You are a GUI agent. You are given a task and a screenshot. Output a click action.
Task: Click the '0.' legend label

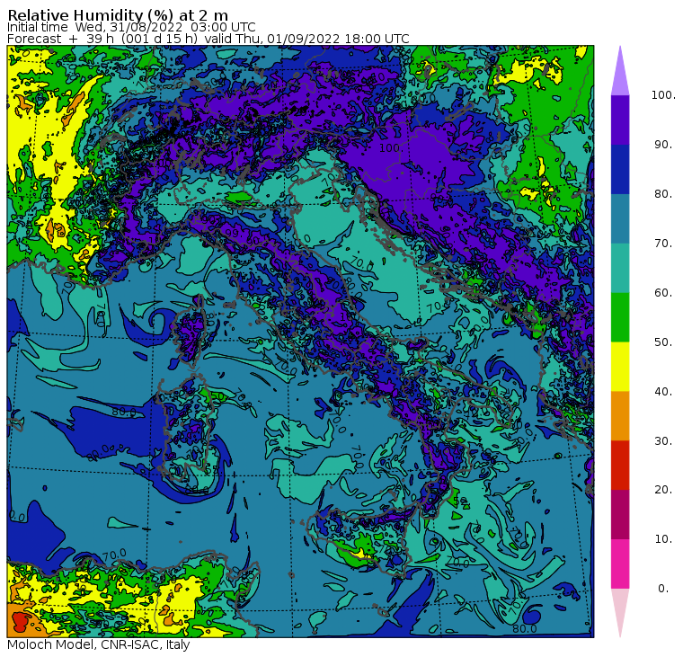tap(663, 588)
